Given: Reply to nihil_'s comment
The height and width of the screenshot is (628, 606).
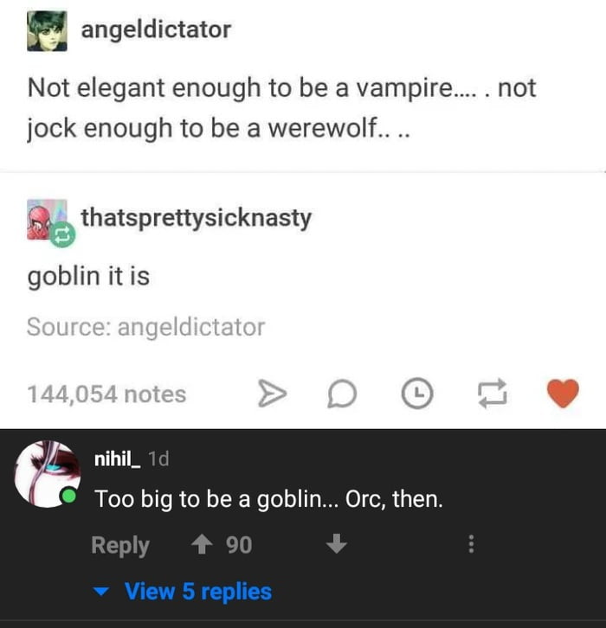Looking at the screenshot, I should point(120,546).
